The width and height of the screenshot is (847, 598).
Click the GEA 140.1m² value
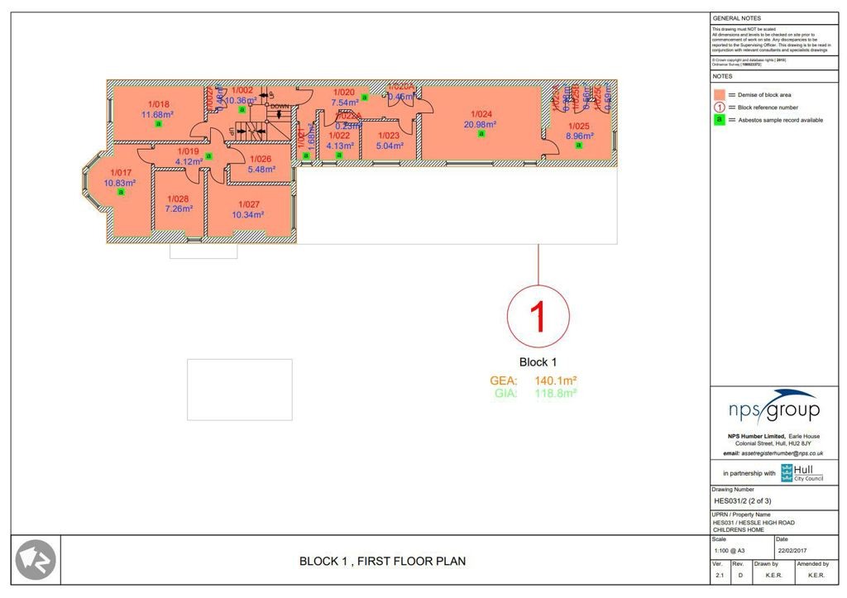pyautogui.click(x=555, y=380)
